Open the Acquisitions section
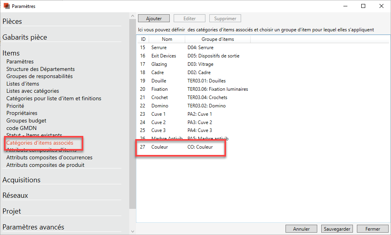The width and height of the screenshot is (391, 235). click(x=21, y=180)
